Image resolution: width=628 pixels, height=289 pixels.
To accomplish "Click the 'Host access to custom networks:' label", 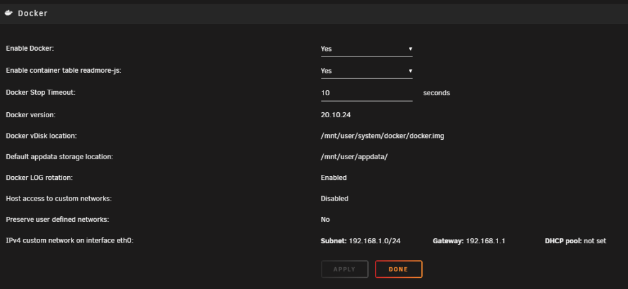I will tap(59, 199).
